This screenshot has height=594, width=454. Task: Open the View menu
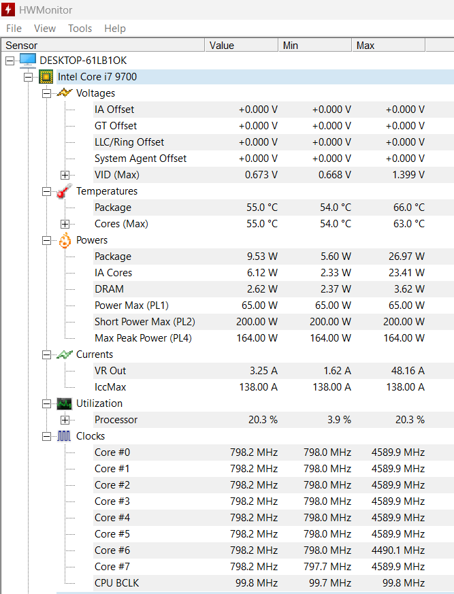[x=45, y=29]
